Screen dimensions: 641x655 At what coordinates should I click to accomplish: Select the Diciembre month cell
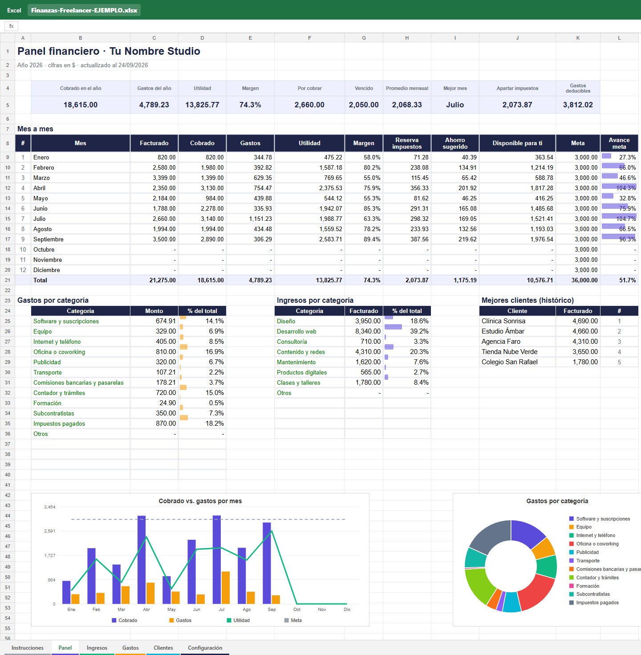click(81, 270)
